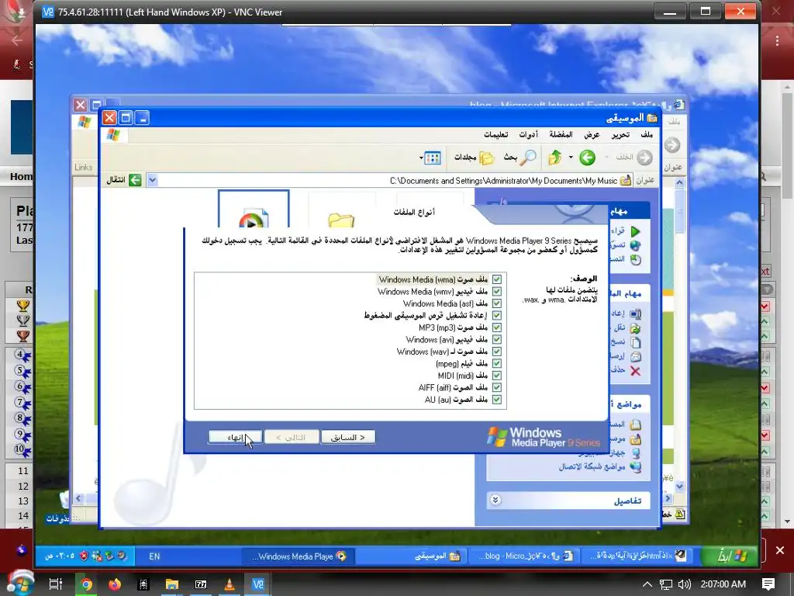This screenshot has height=596, width=794.
Task: Uncheck MIDI file (midi) checkbox
Action: [x=497, y=376]
